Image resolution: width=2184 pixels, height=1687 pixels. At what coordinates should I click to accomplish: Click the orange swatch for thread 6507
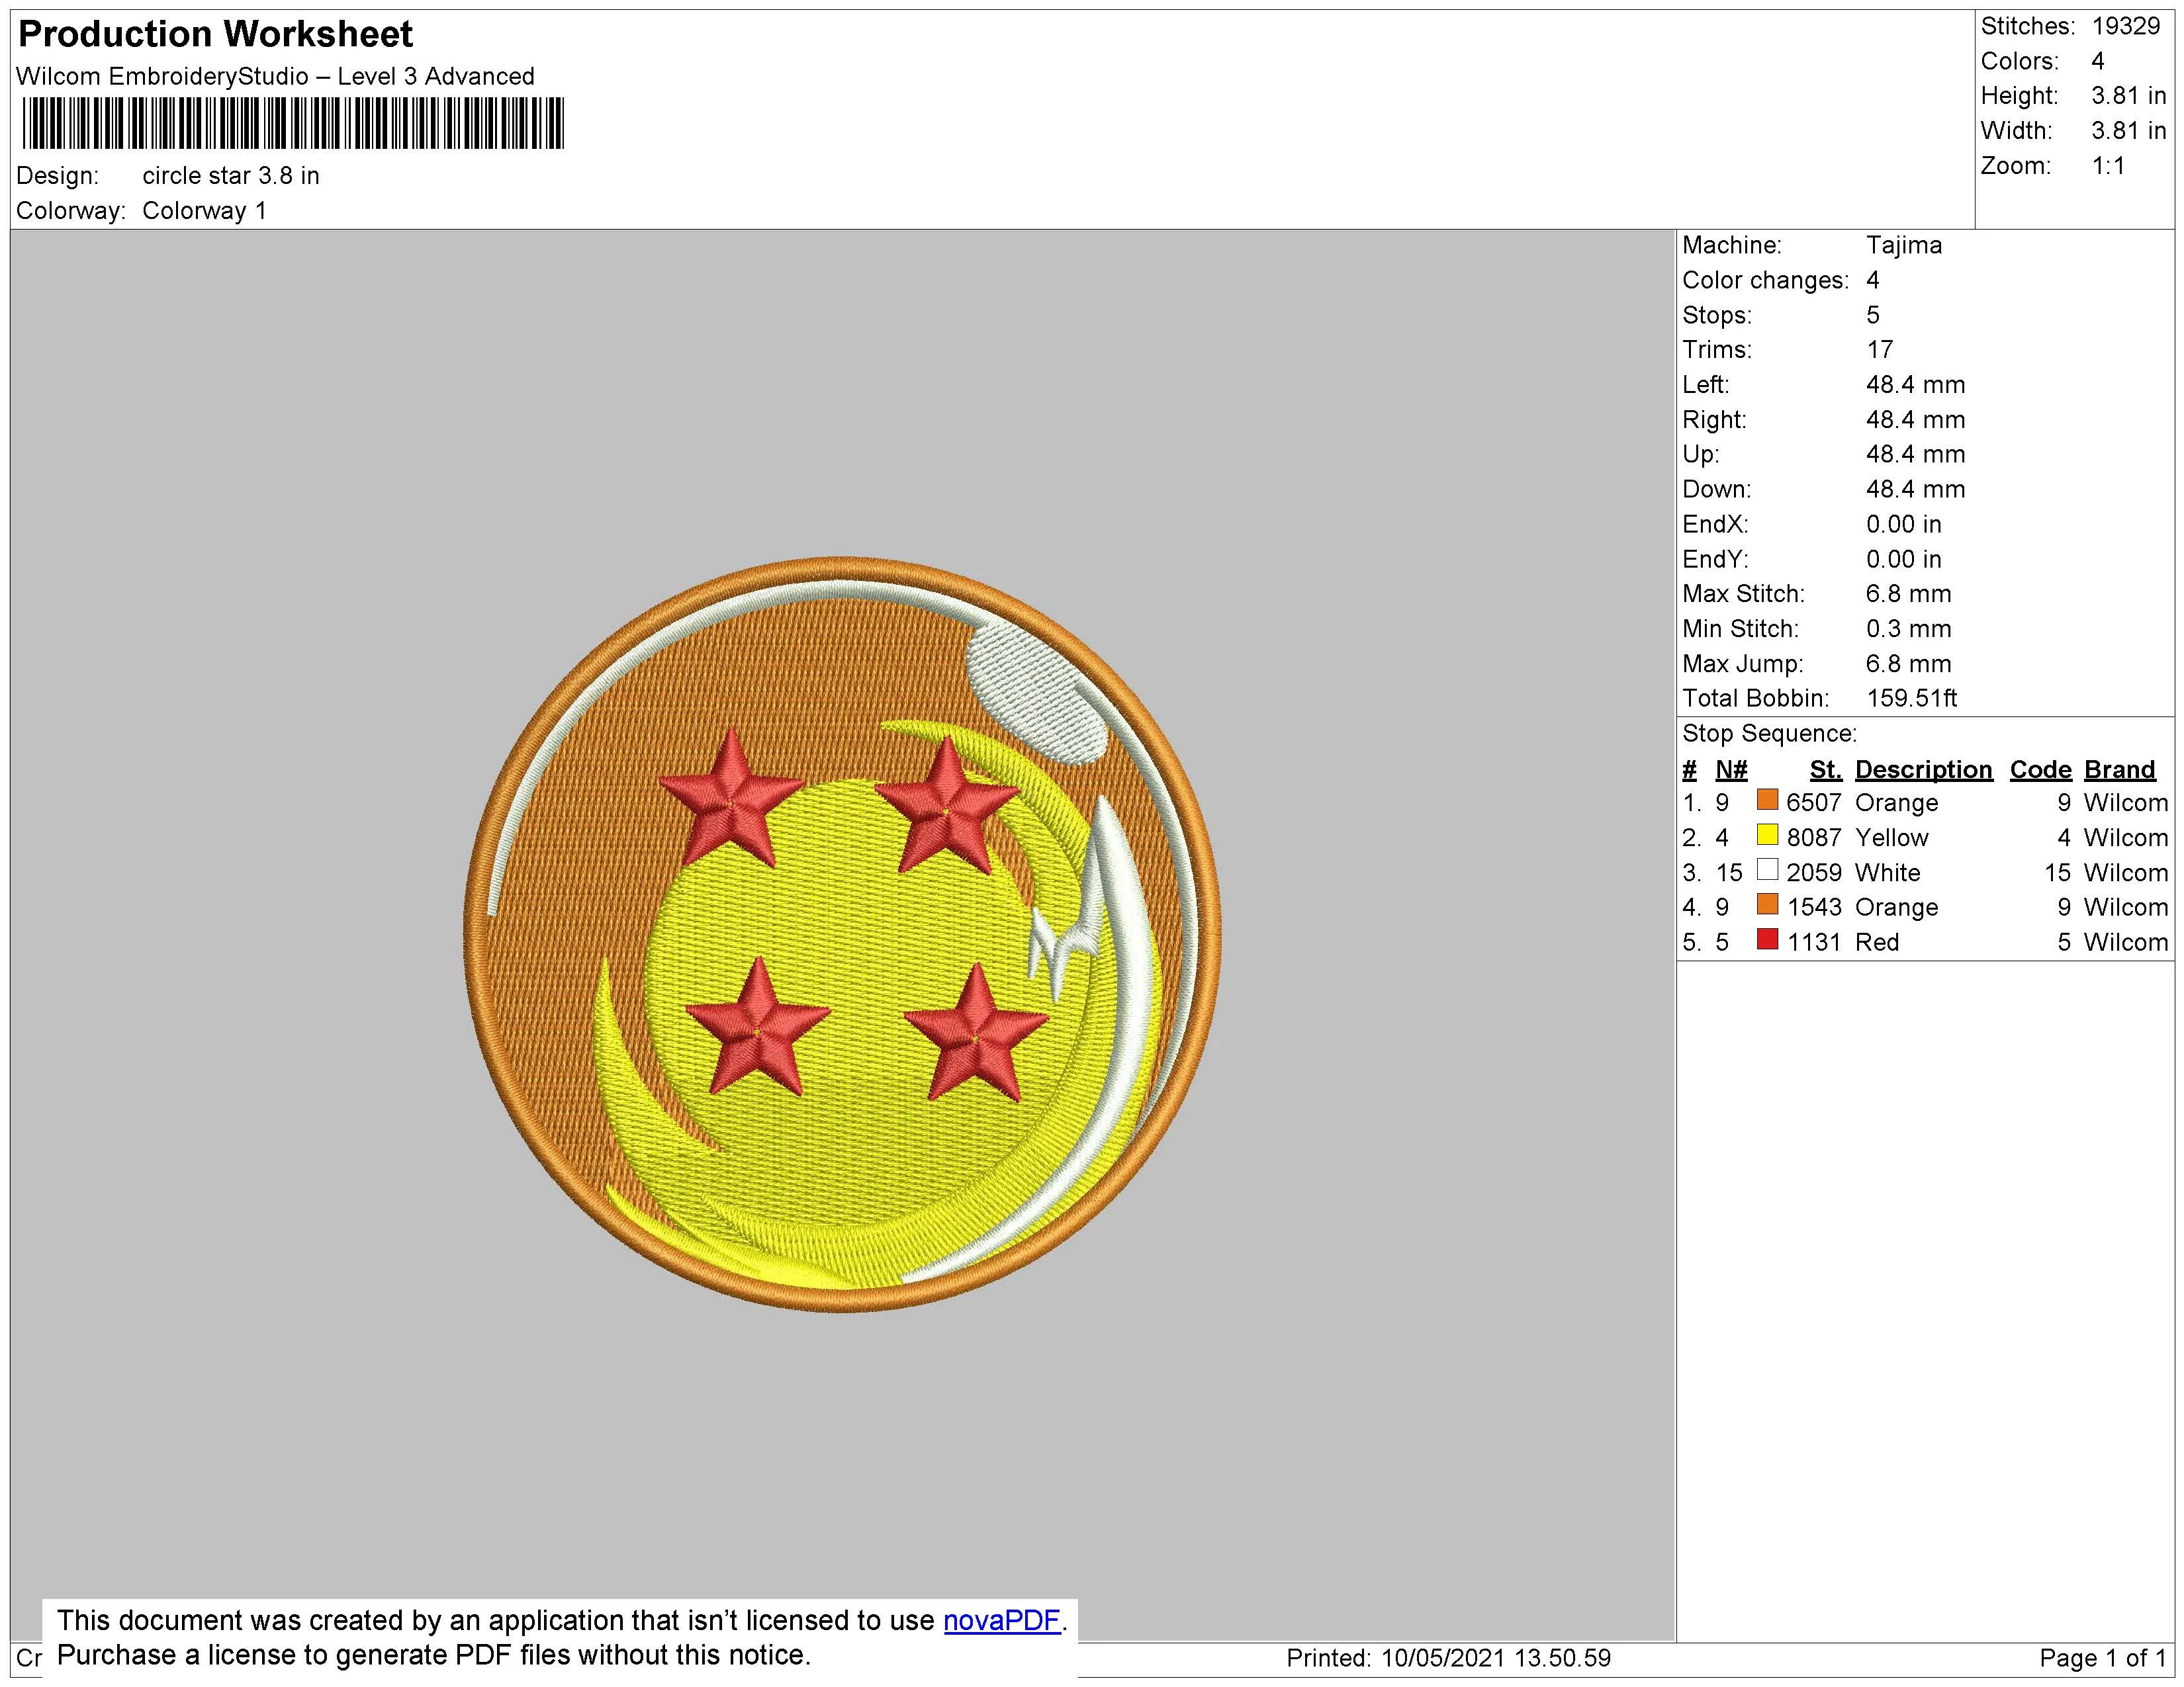1767,800
